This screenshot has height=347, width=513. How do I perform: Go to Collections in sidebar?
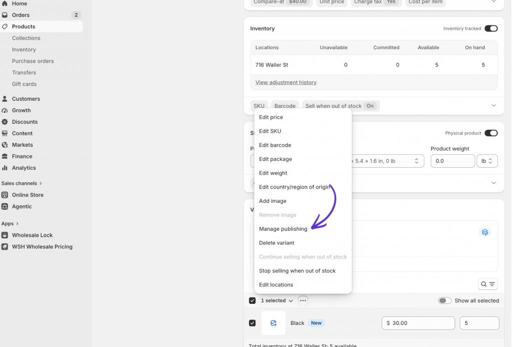(x=26, y=38)
